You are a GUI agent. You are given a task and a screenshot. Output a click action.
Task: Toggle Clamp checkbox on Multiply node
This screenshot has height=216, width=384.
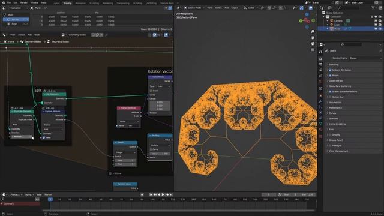tap(151, 149)
